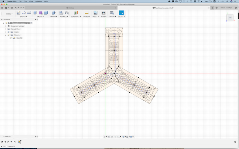The image size is (239, 149).
Task: Click the Press Pull icon under Modify
Action: [x=53, y=13]
